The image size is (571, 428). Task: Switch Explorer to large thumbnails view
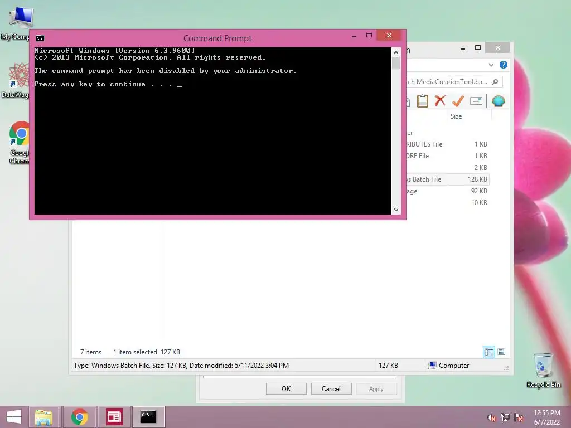tap(501, 352)
